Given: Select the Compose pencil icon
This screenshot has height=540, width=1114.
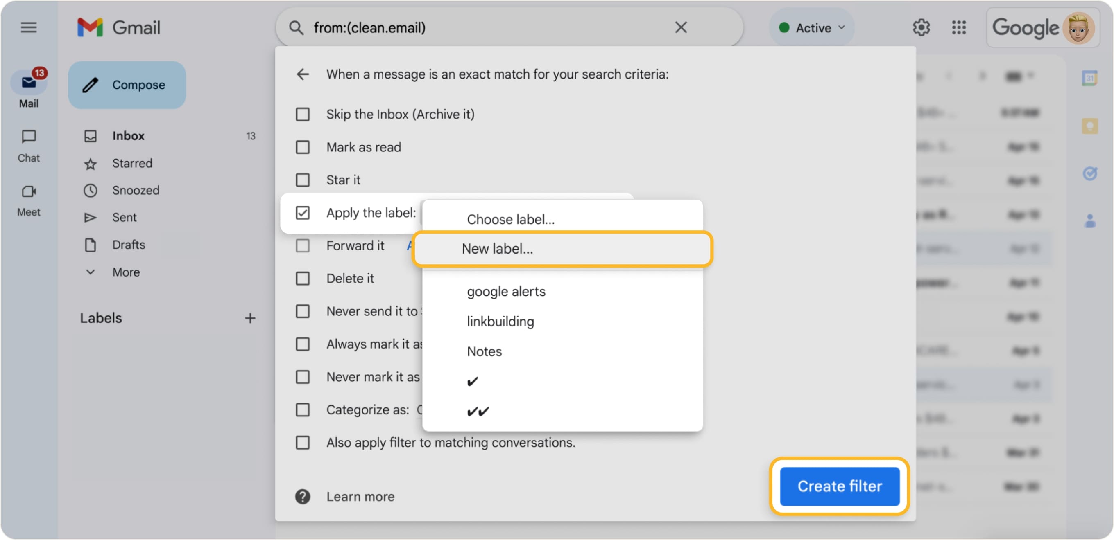Looking at the screenshot, I should tap(91, 85).
